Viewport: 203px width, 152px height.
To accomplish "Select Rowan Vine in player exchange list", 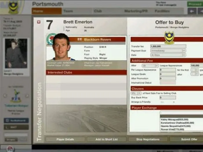I will 182,129.
